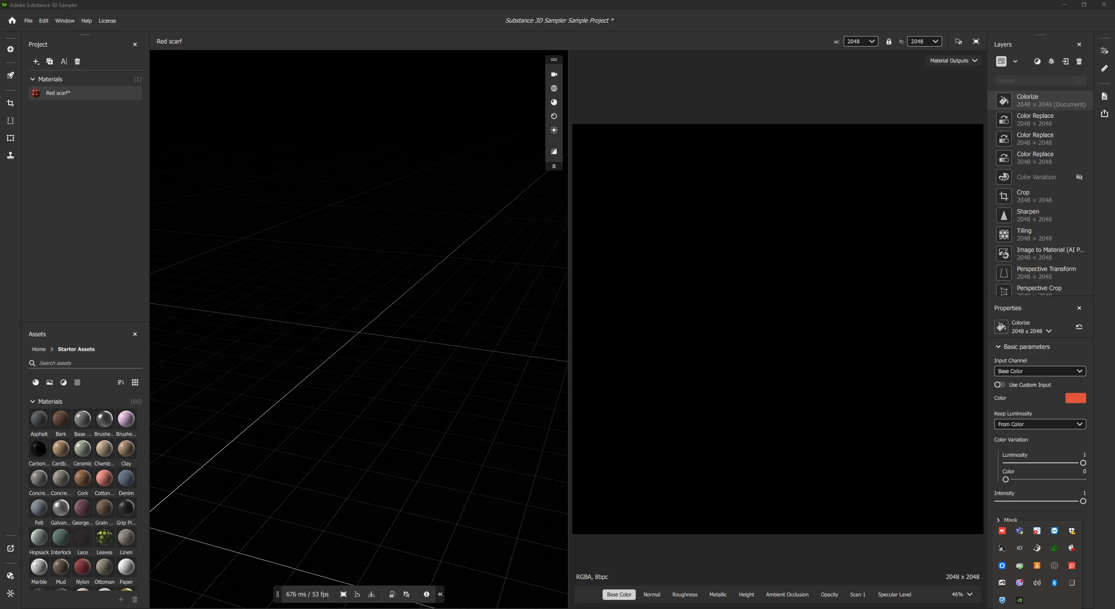
Task: Switch to the Roughness channel tab
Action: (684, 594)
